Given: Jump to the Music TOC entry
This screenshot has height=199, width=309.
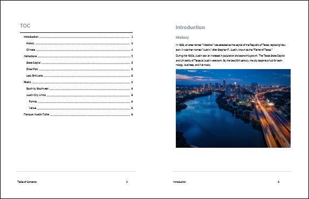Looking at the screenshot, I should [x=78, y=82].
